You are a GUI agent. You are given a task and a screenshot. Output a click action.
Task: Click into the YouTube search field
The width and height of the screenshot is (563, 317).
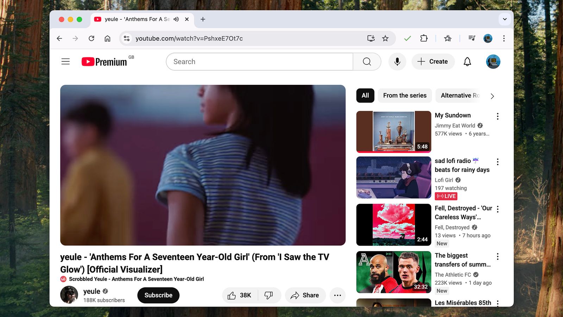point(259,62)
